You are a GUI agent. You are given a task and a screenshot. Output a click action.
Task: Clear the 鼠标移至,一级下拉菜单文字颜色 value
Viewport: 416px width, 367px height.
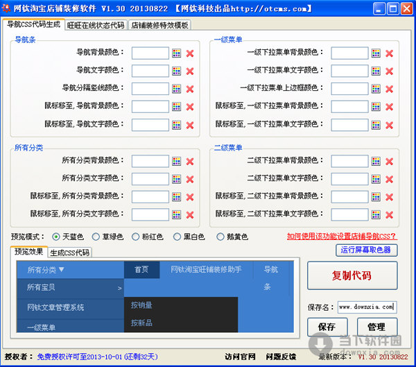click(389, 125)
